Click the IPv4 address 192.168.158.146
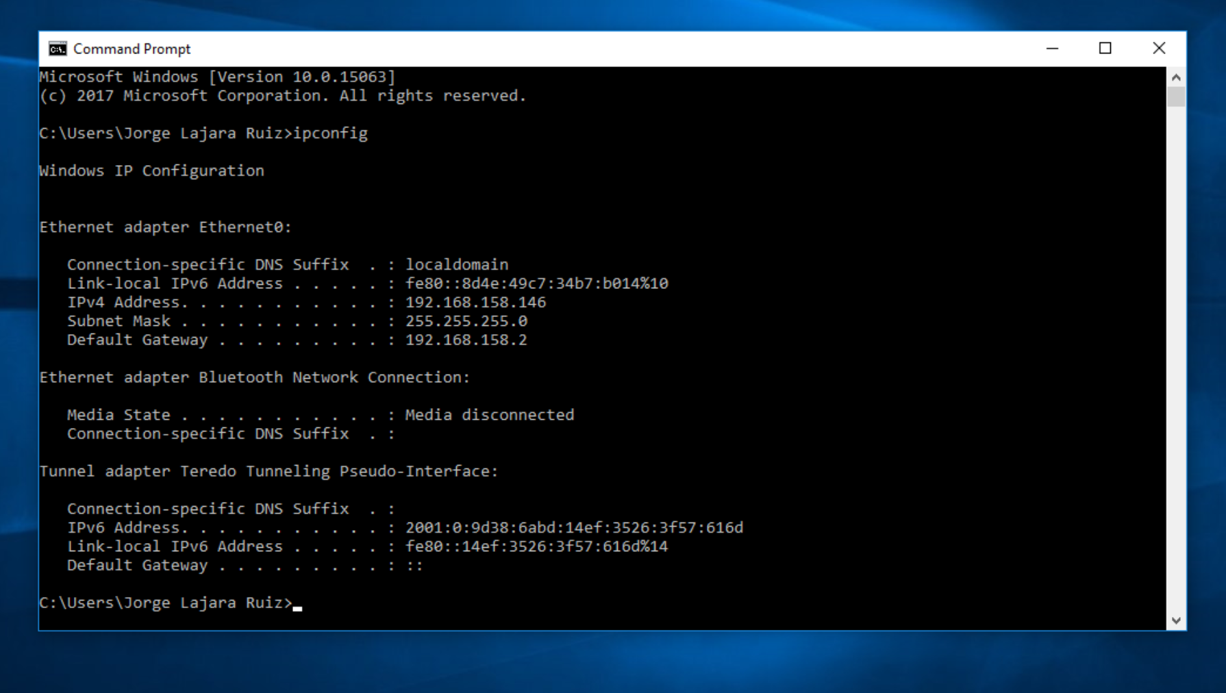Viewport: 1226px width, 693px height. 475,302
